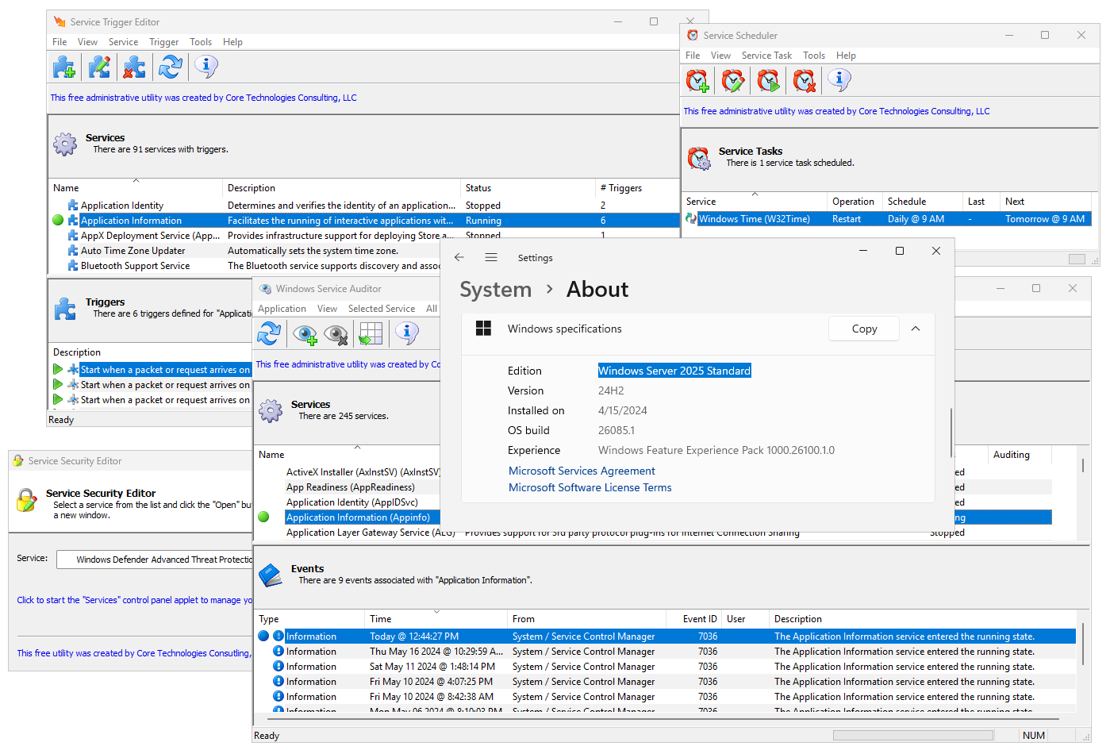Open About info bubble in Service Auditor toolbar
This screenshot has height=750, width=1110.
click(x=406, y=333)
